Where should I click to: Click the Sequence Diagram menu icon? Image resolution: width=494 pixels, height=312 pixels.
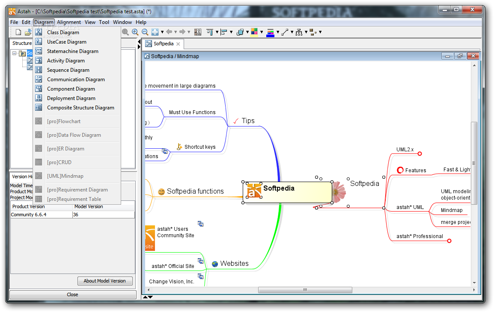coord(39,70)
